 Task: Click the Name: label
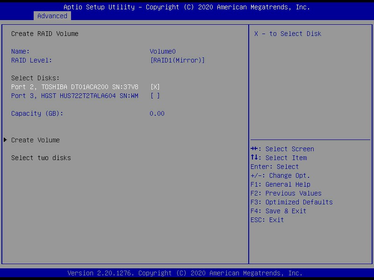tap(20, 51)
